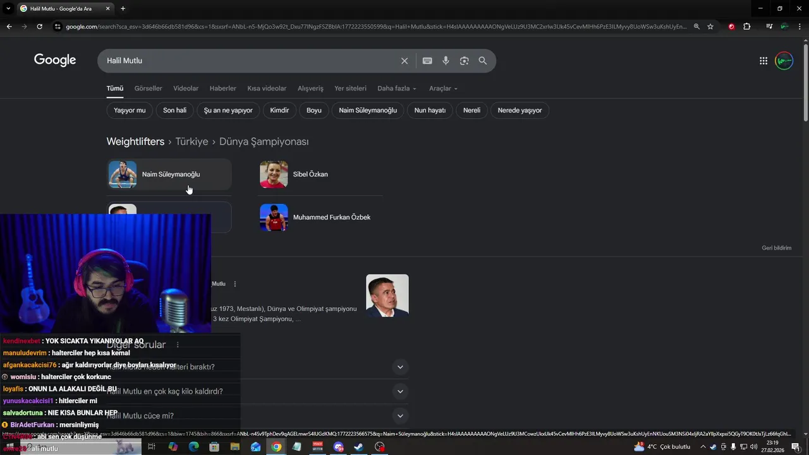Open the weather widget '4°C Çok bulutlu'
The width and height of the screenshot is (809, 455).
click(662, 447)
